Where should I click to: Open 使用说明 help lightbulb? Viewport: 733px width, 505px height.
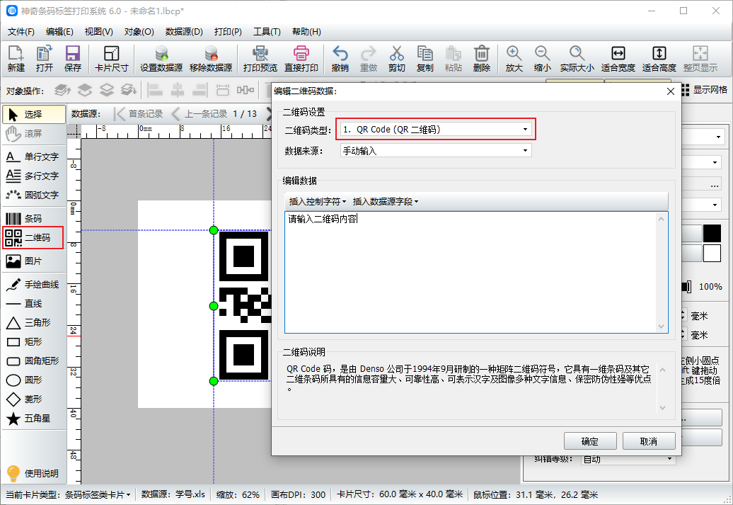(x=33, y=473)
